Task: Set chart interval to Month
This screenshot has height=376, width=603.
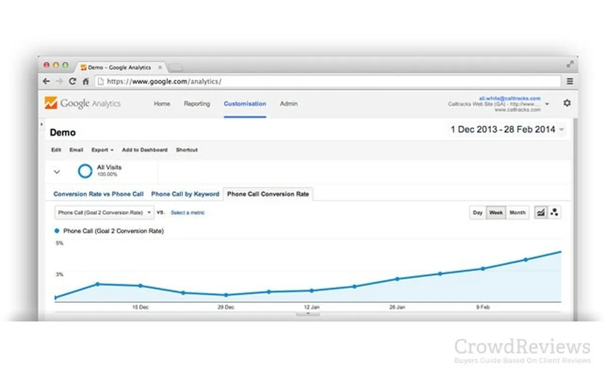Action: (x=517, y=213)
